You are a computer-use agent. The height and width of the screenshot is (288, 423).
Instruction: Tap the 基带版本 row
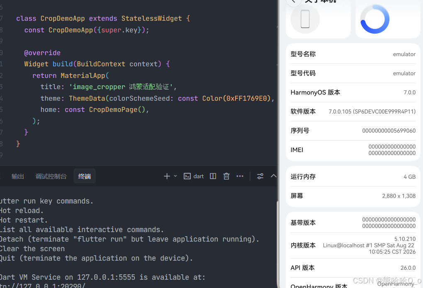coord(353,223)
